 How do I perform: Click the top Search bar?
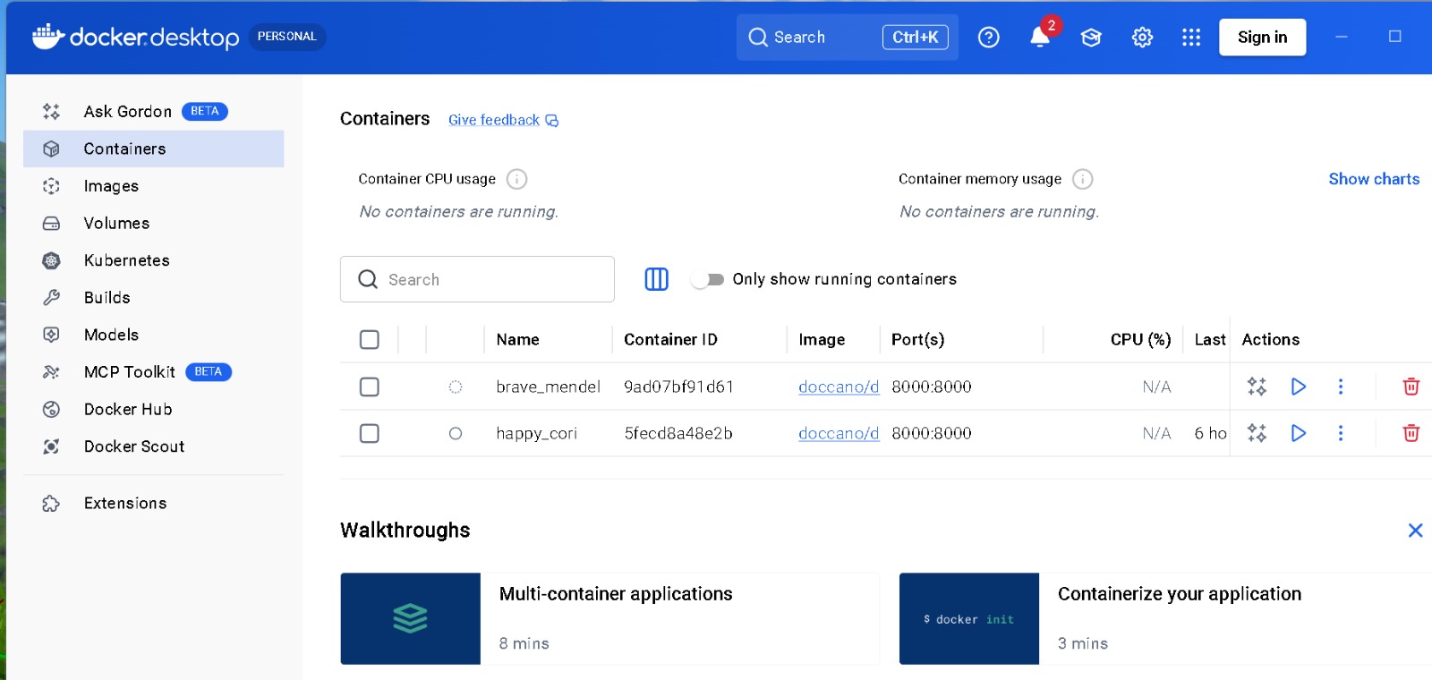coord(847,38)
